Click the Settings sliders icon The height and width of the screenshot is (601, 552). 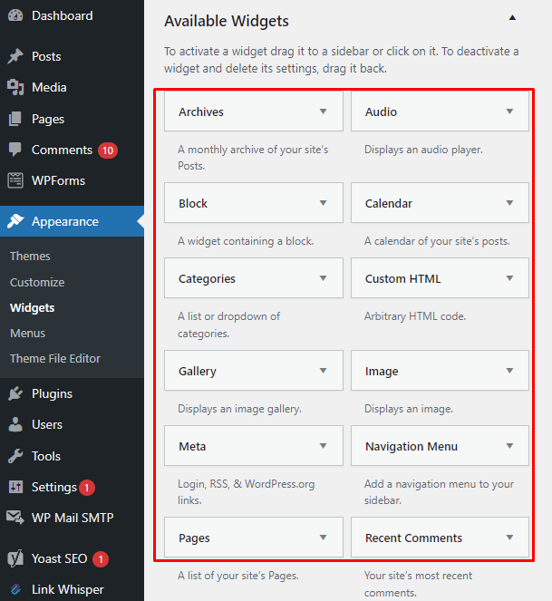tap(15, 487)
